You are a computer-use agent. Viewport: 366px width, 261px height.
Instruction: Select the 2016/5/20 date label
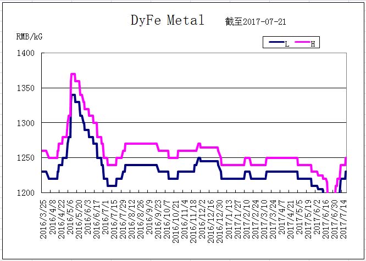(79, 219)
